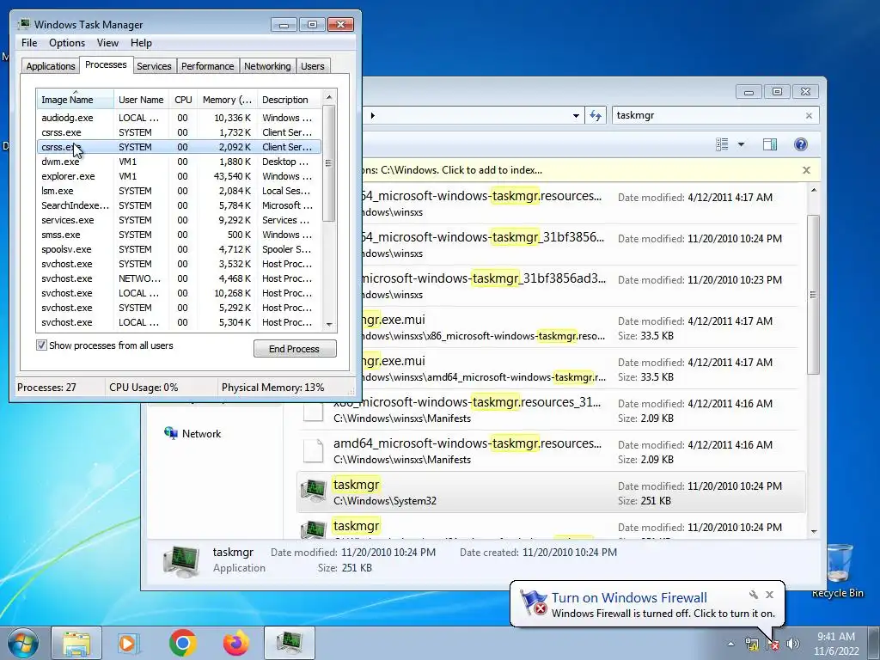This screenshot has height=660, width=880.
Task: Select the lsm.exe process row
Action: (x=179, y=191)
